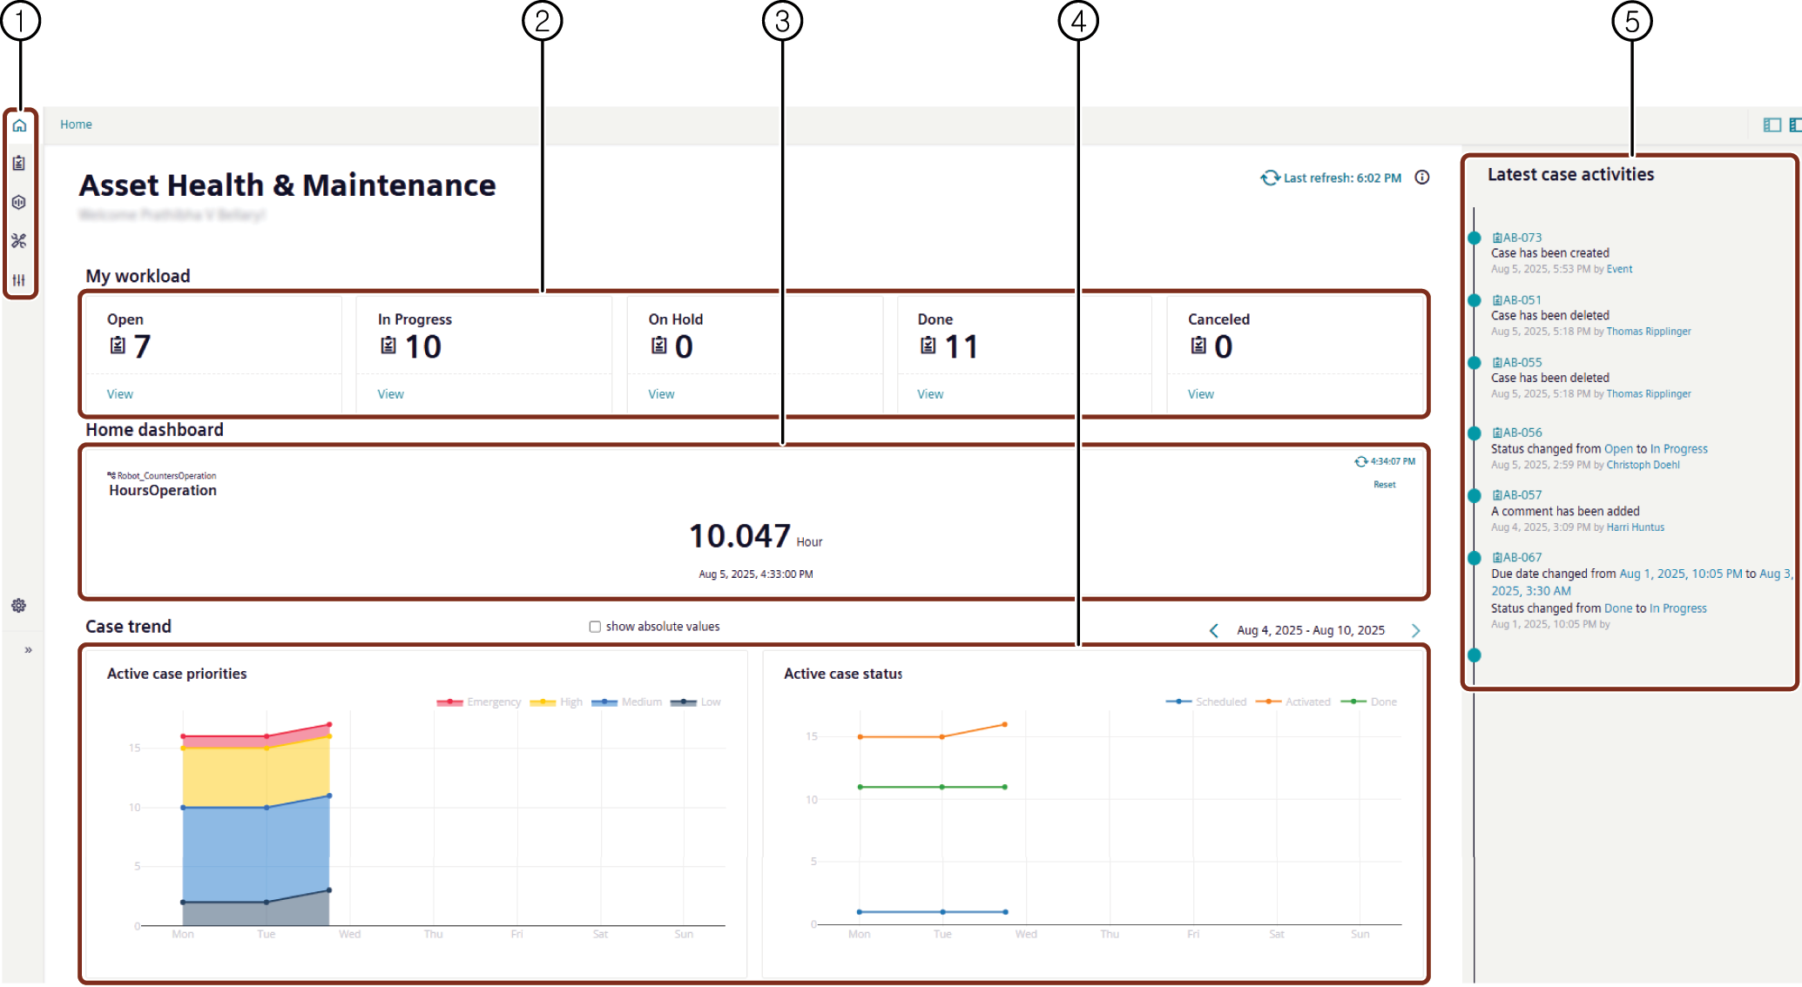Image resolution: width=1802 pixels, height=987 pixels.
Task: Click Reset on HoursOperation widget
Action: [x=1384, y=485]
